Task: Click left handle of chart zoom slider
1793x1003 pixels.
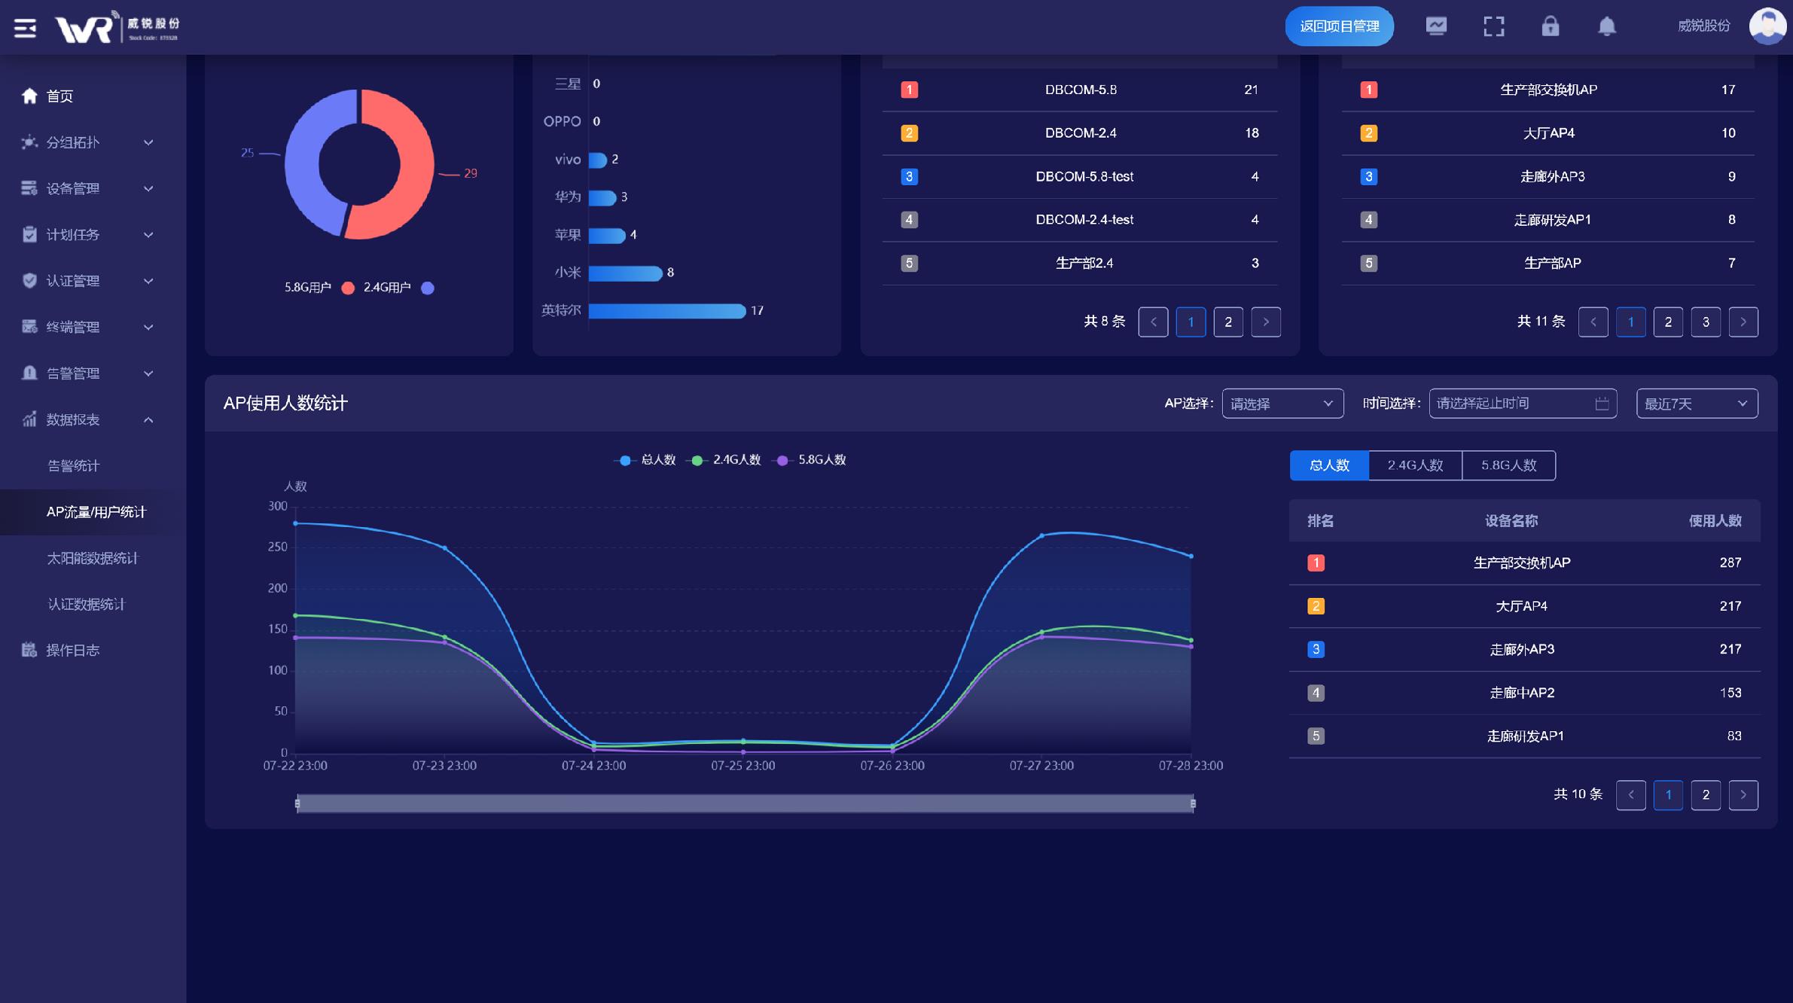Action: point(297,803)
